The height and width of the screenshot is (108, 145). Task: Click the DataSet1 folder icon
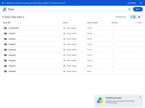tap(6, 34)
